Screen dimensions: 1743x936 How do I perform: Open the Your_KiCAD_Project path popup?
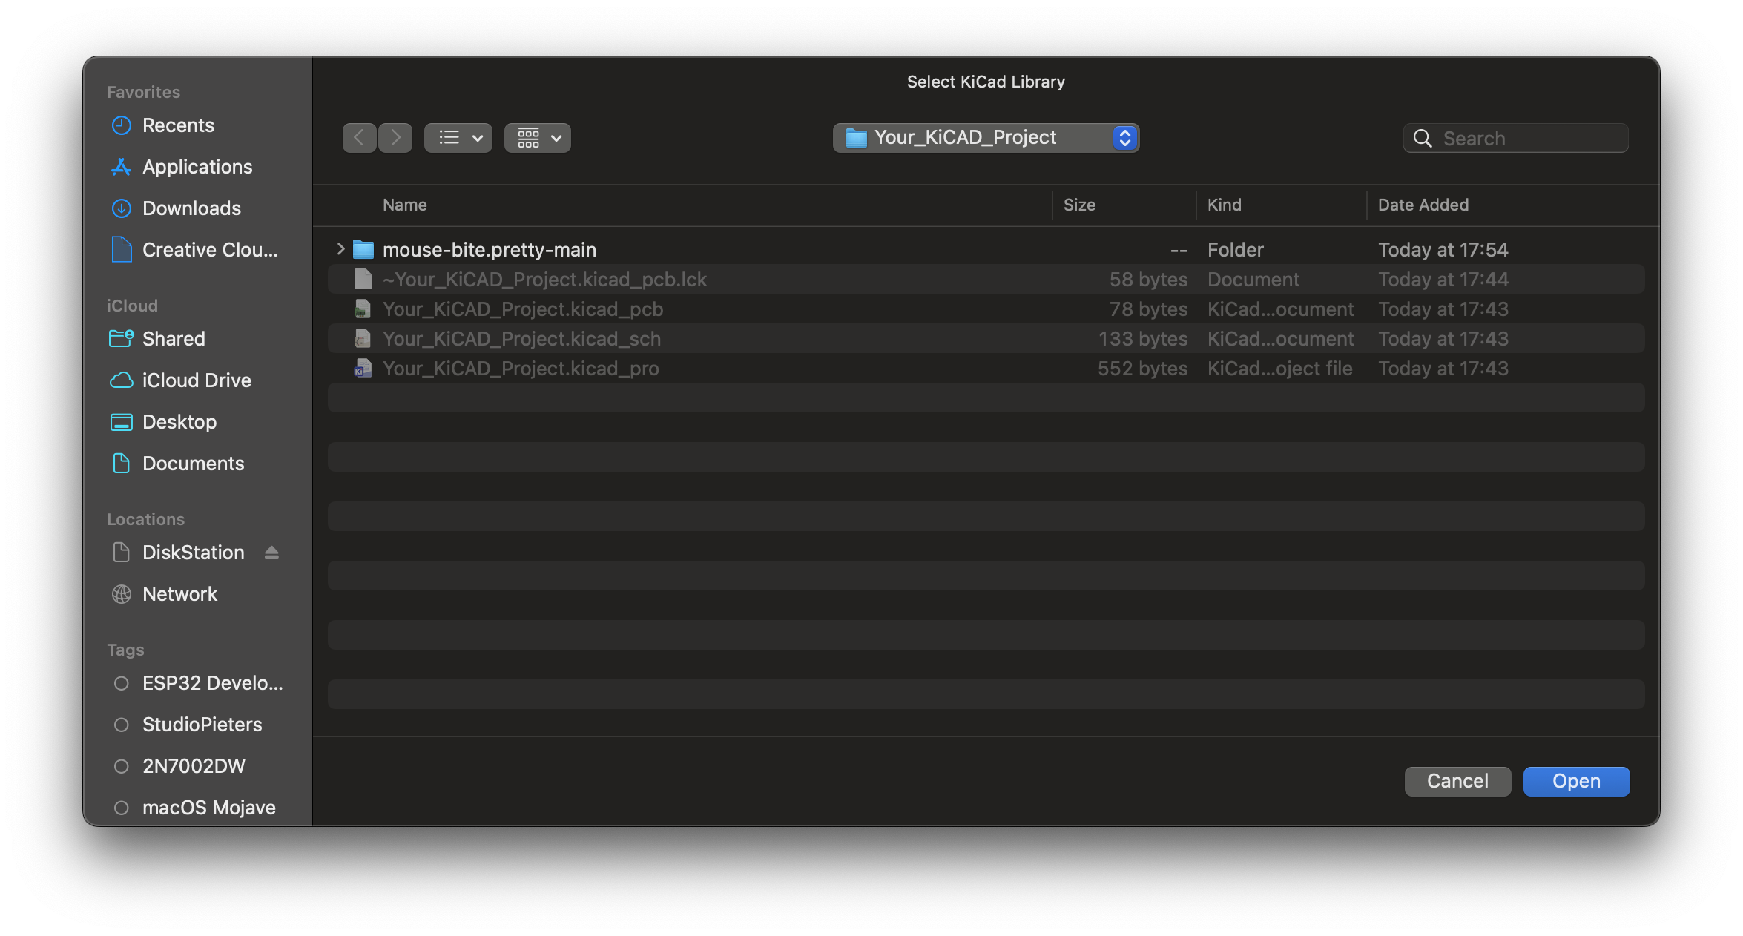tap(986, 138)
